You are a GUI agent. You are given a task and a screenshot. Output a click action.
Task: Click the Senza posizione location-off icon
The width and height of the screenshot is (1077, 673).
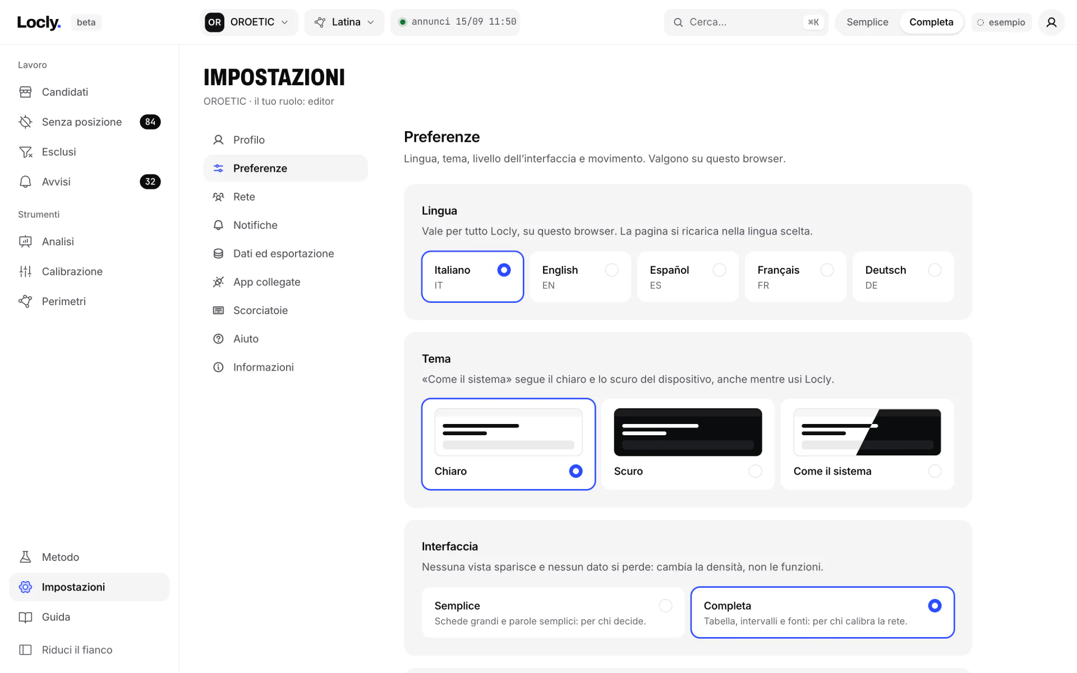click(x=25, y=122)
